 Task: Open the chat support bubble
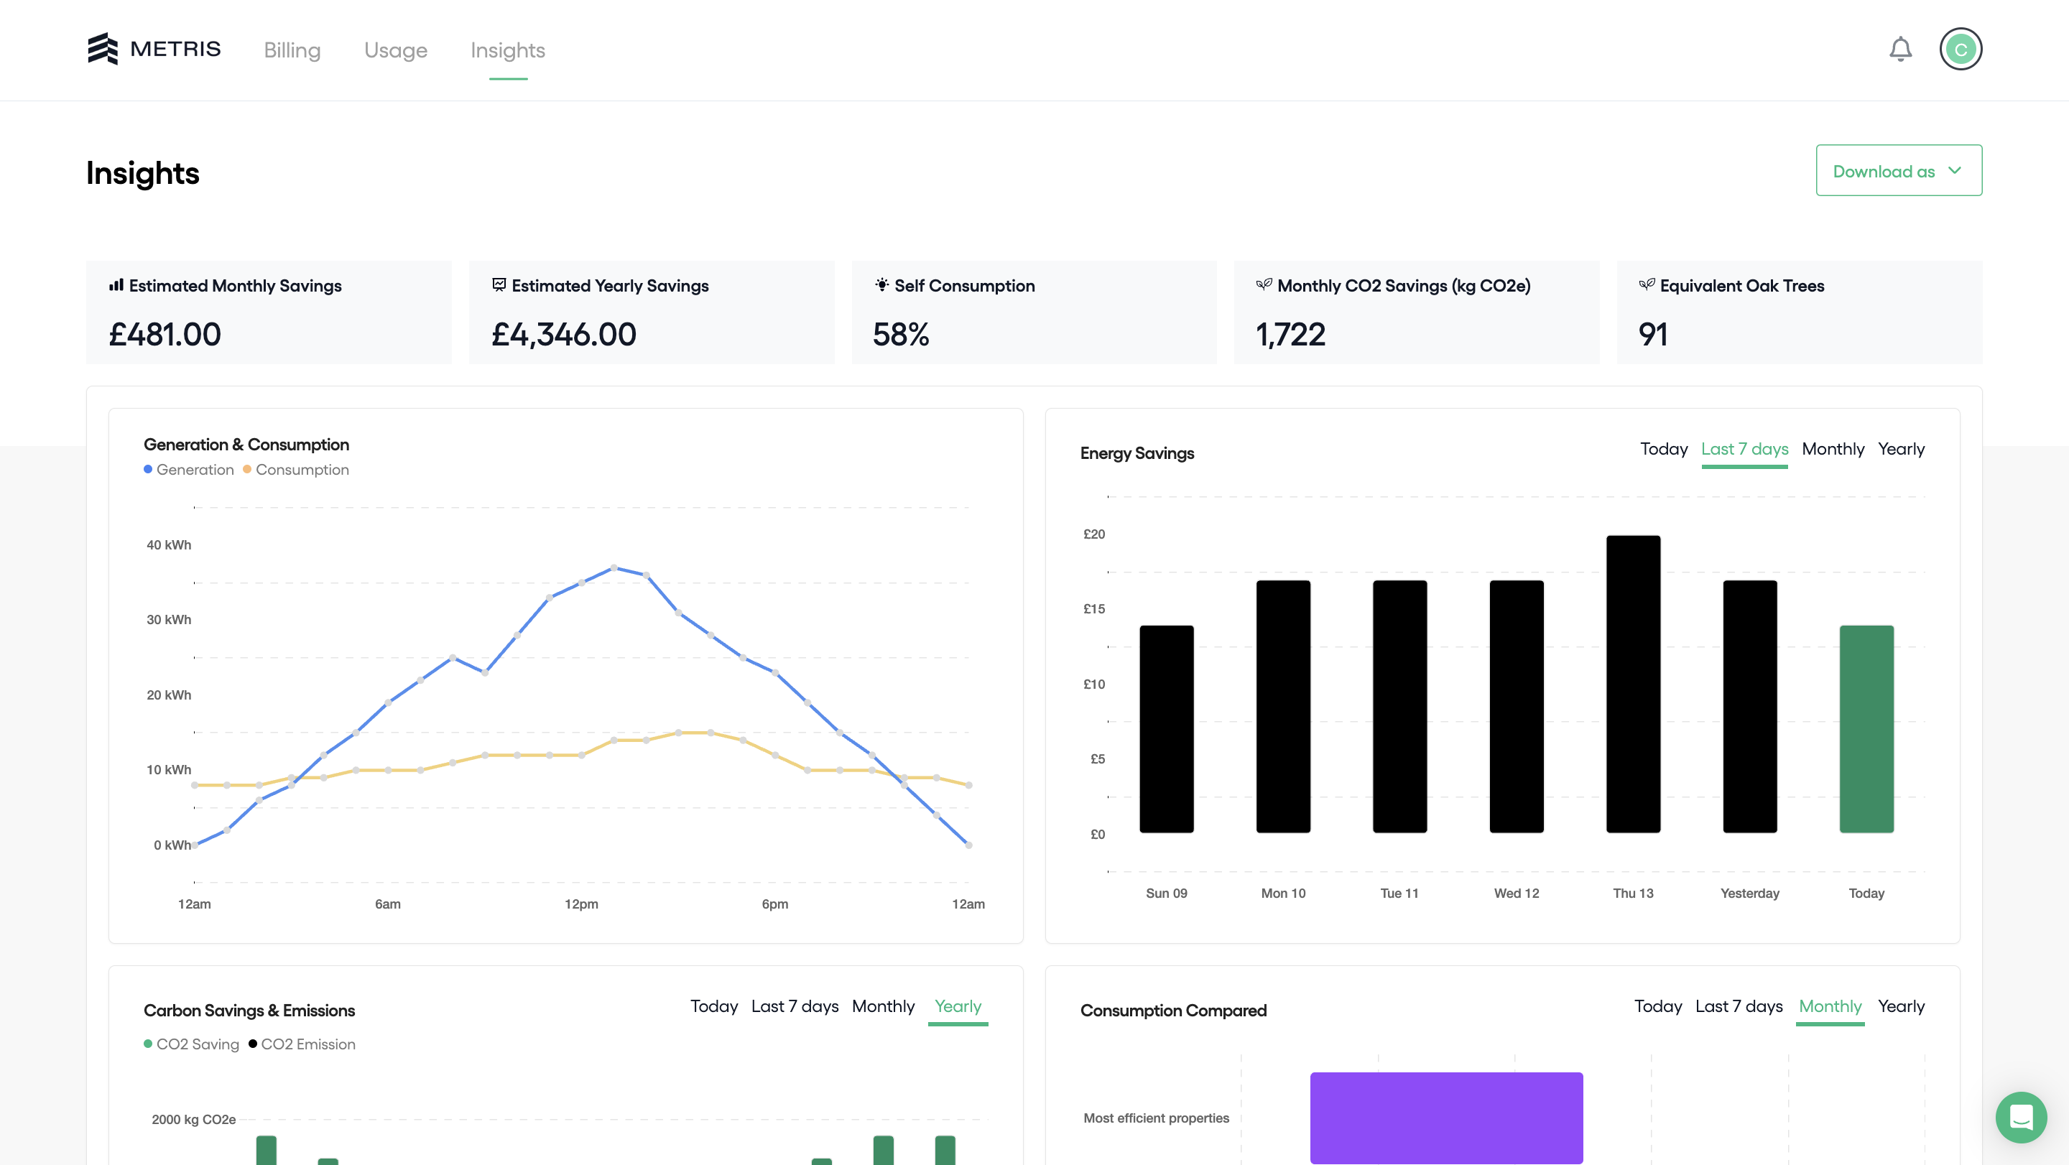pos(2021,1117)
